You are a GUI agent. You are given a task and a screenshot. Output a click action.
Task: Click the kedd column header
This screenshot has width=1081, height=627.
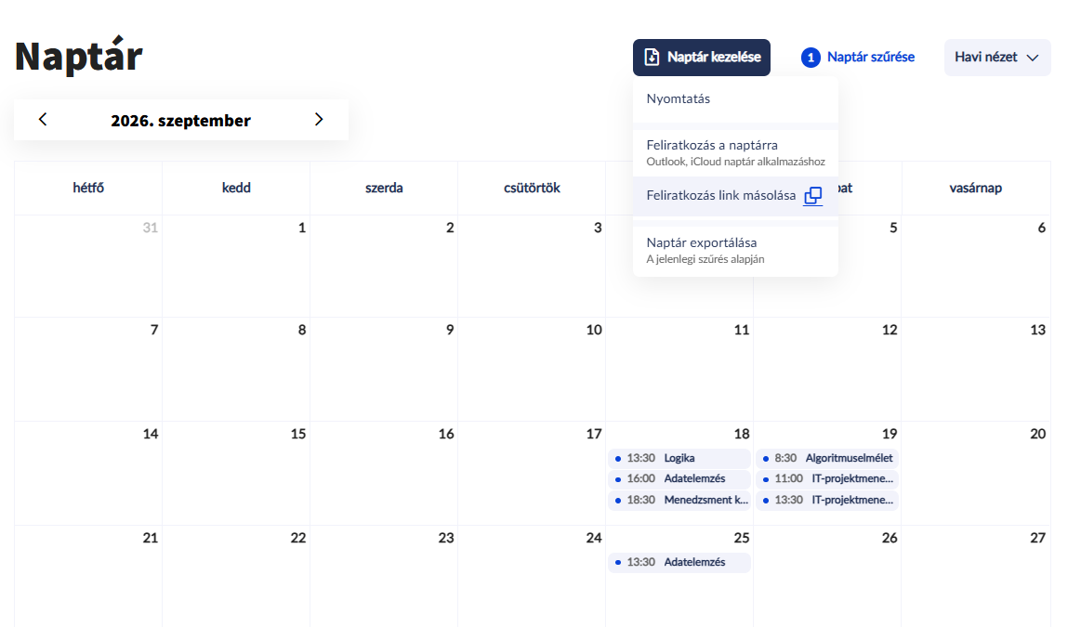click(236, 188)
